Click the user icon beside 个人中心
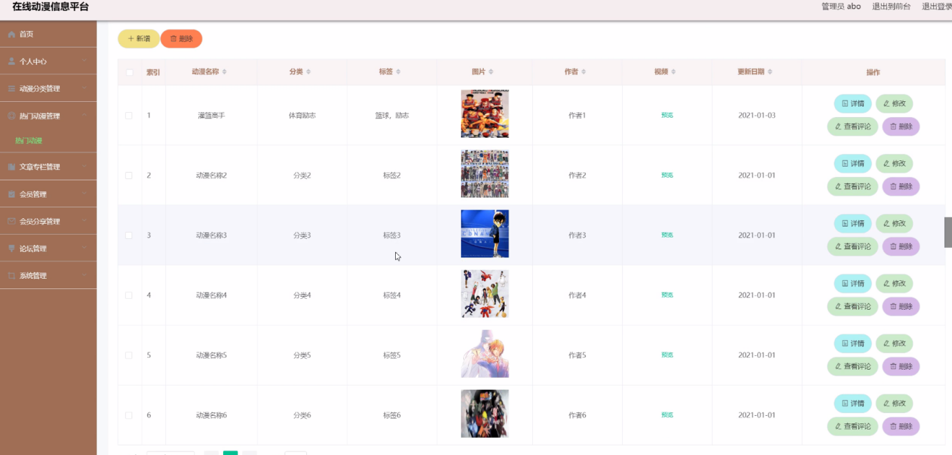 pyautogui.click(x=12, y=61)
